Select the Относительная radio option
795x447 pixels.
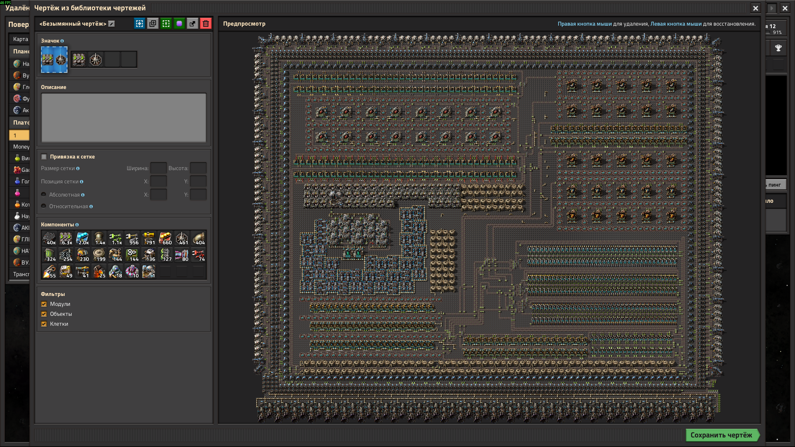[43, 207]
